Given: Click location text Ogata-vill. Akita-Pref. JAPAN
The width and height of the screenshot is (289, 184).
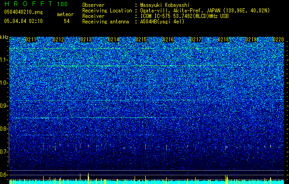Looking at the screenshot, I should pyautogui.click(x=180, y=11).
